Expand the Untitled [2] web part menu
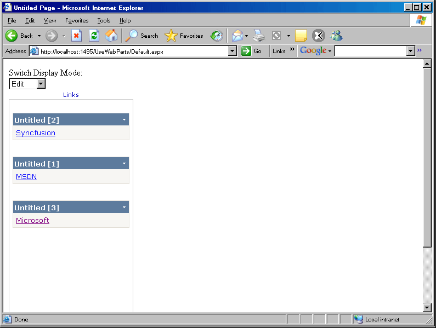The height and width of the screenshot is (328, 436). [124, 119]
